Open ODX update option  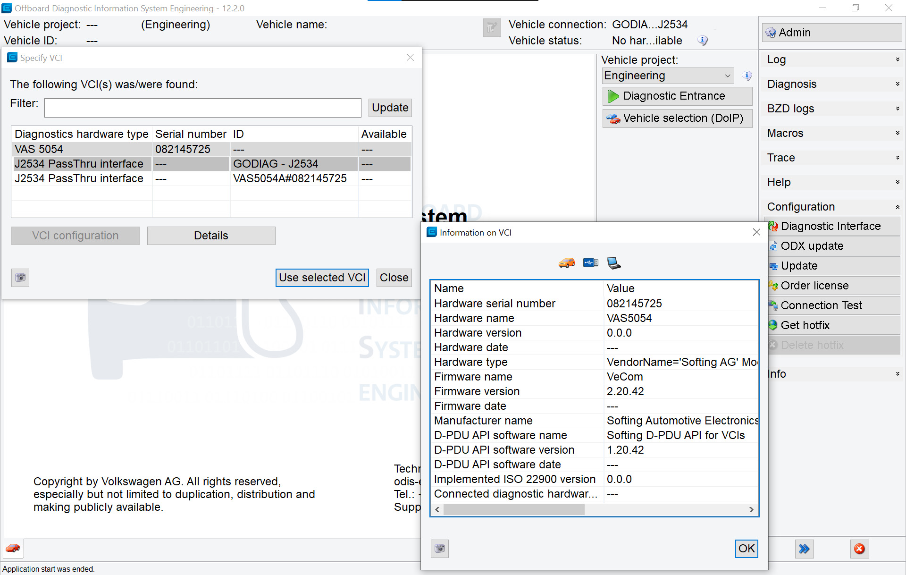[832, 246]
